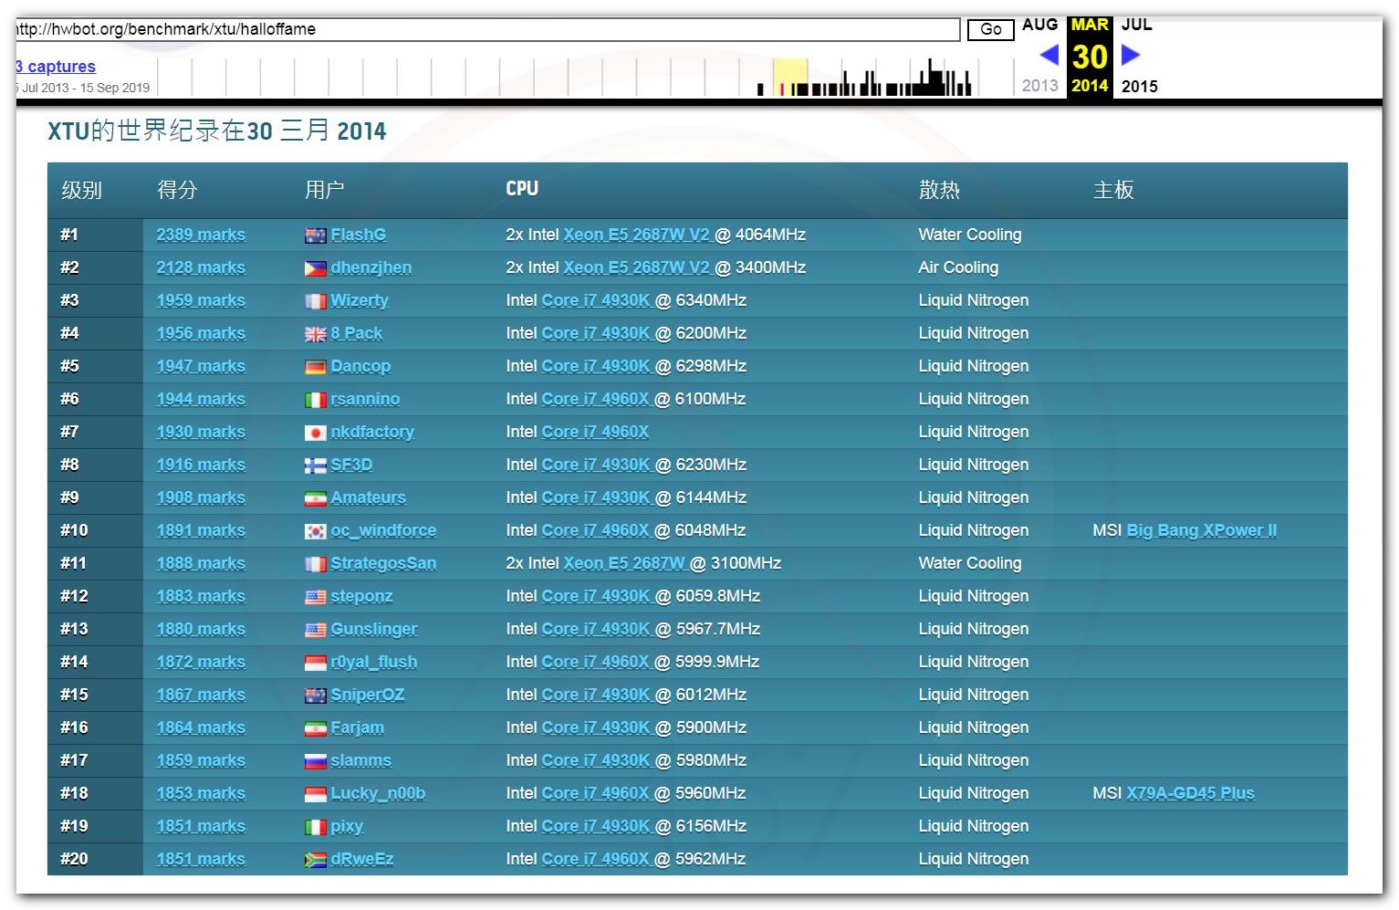1399x910 pixels.
Task: Open dhenzjhen user profile
Action: tap(371, 267)
